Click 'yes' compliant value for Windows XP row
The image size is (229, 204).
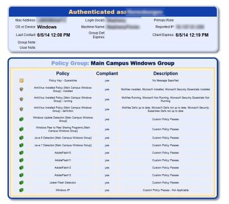107,190
